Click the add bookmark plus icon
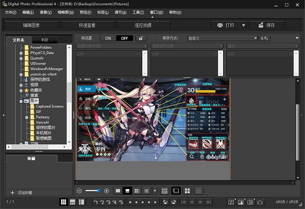The image size is (305, 209). pos(13,193)
